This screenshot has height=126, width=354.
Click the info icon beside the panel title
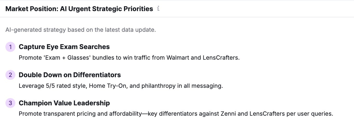158,9
